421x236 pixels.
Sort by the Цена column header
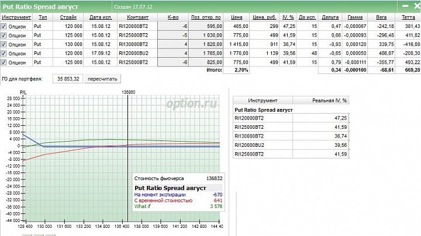tap(237, 17)
